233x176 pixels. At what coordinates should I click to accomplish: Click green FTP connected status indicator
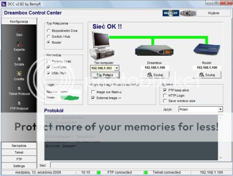coord(99,172)
